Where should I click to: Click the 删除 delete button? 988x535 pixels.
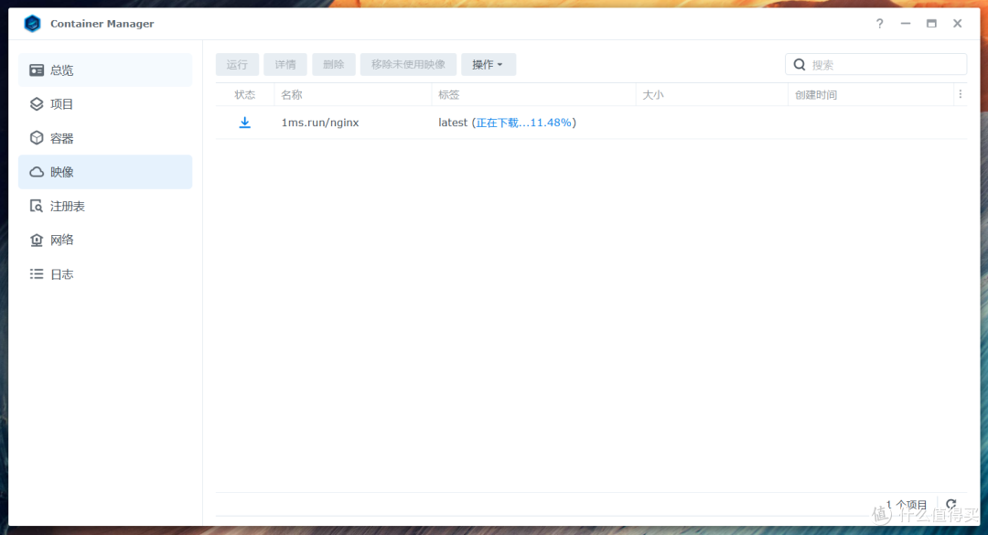point(333,64)
